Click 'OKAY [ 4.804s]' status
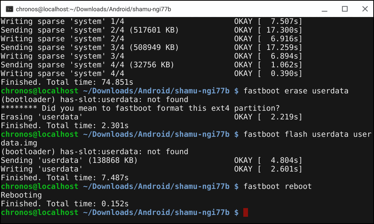 tap(268, 160)
